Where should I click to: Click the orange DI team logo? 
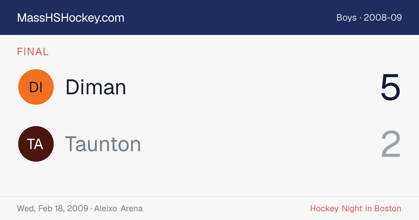pos(36,87)
